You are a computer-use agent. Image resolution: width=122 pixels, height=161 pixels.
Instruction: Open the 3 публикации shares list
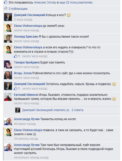[18, 9]
